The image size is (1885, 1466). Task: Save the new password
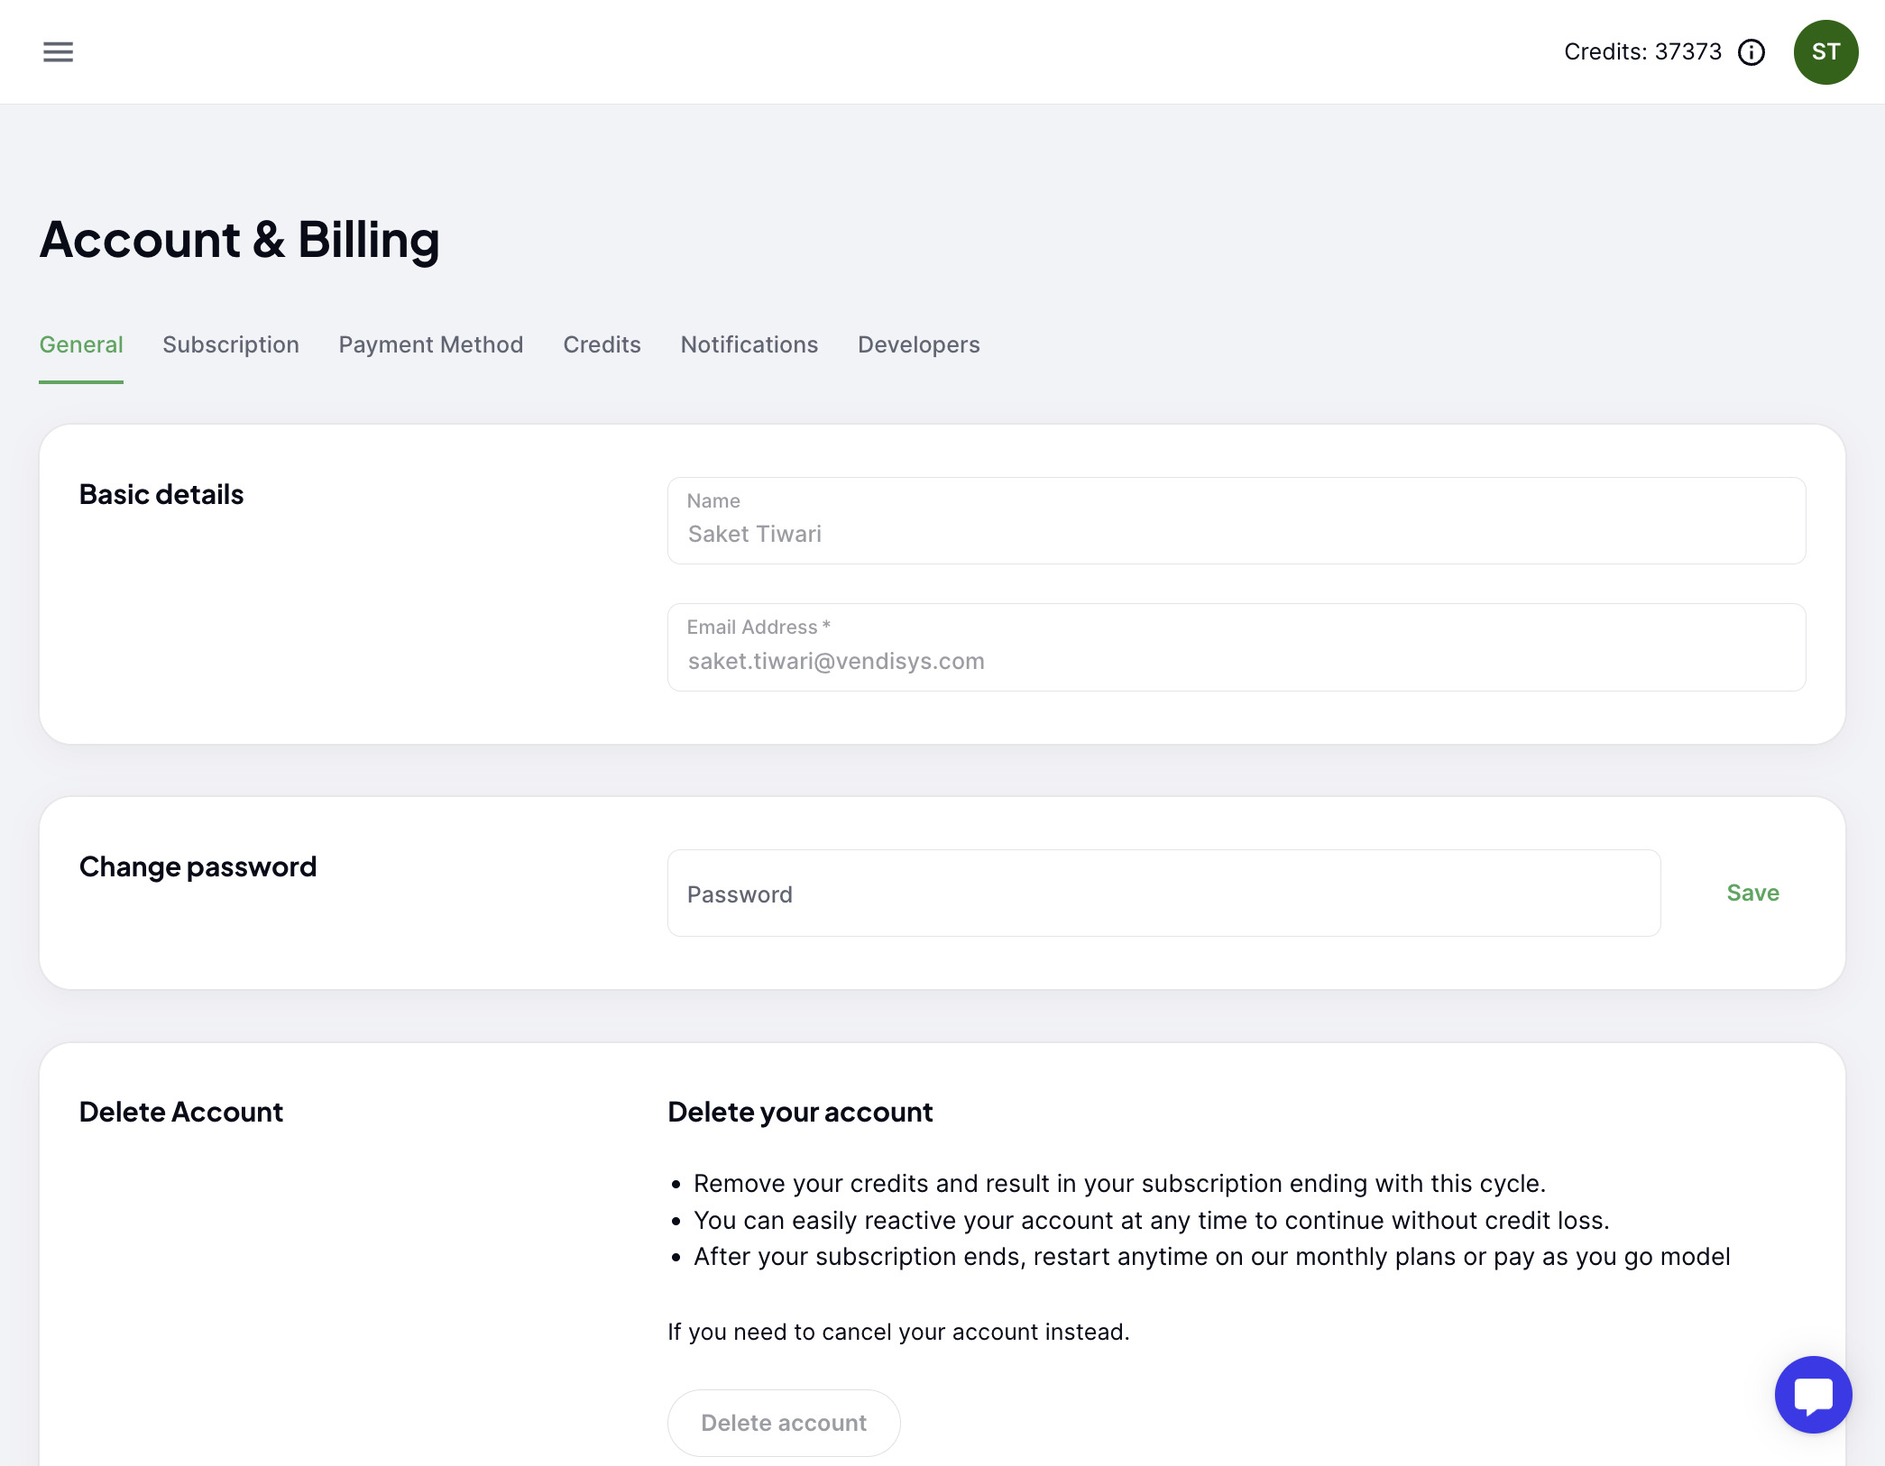point(1752,893)
